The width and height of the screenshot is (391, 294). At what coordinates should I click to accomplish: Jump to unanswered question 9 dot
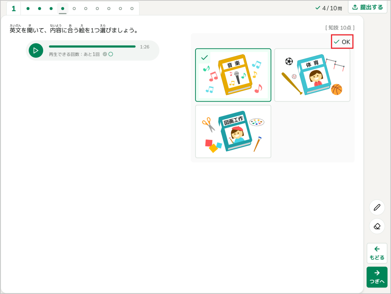click(120, 8)
